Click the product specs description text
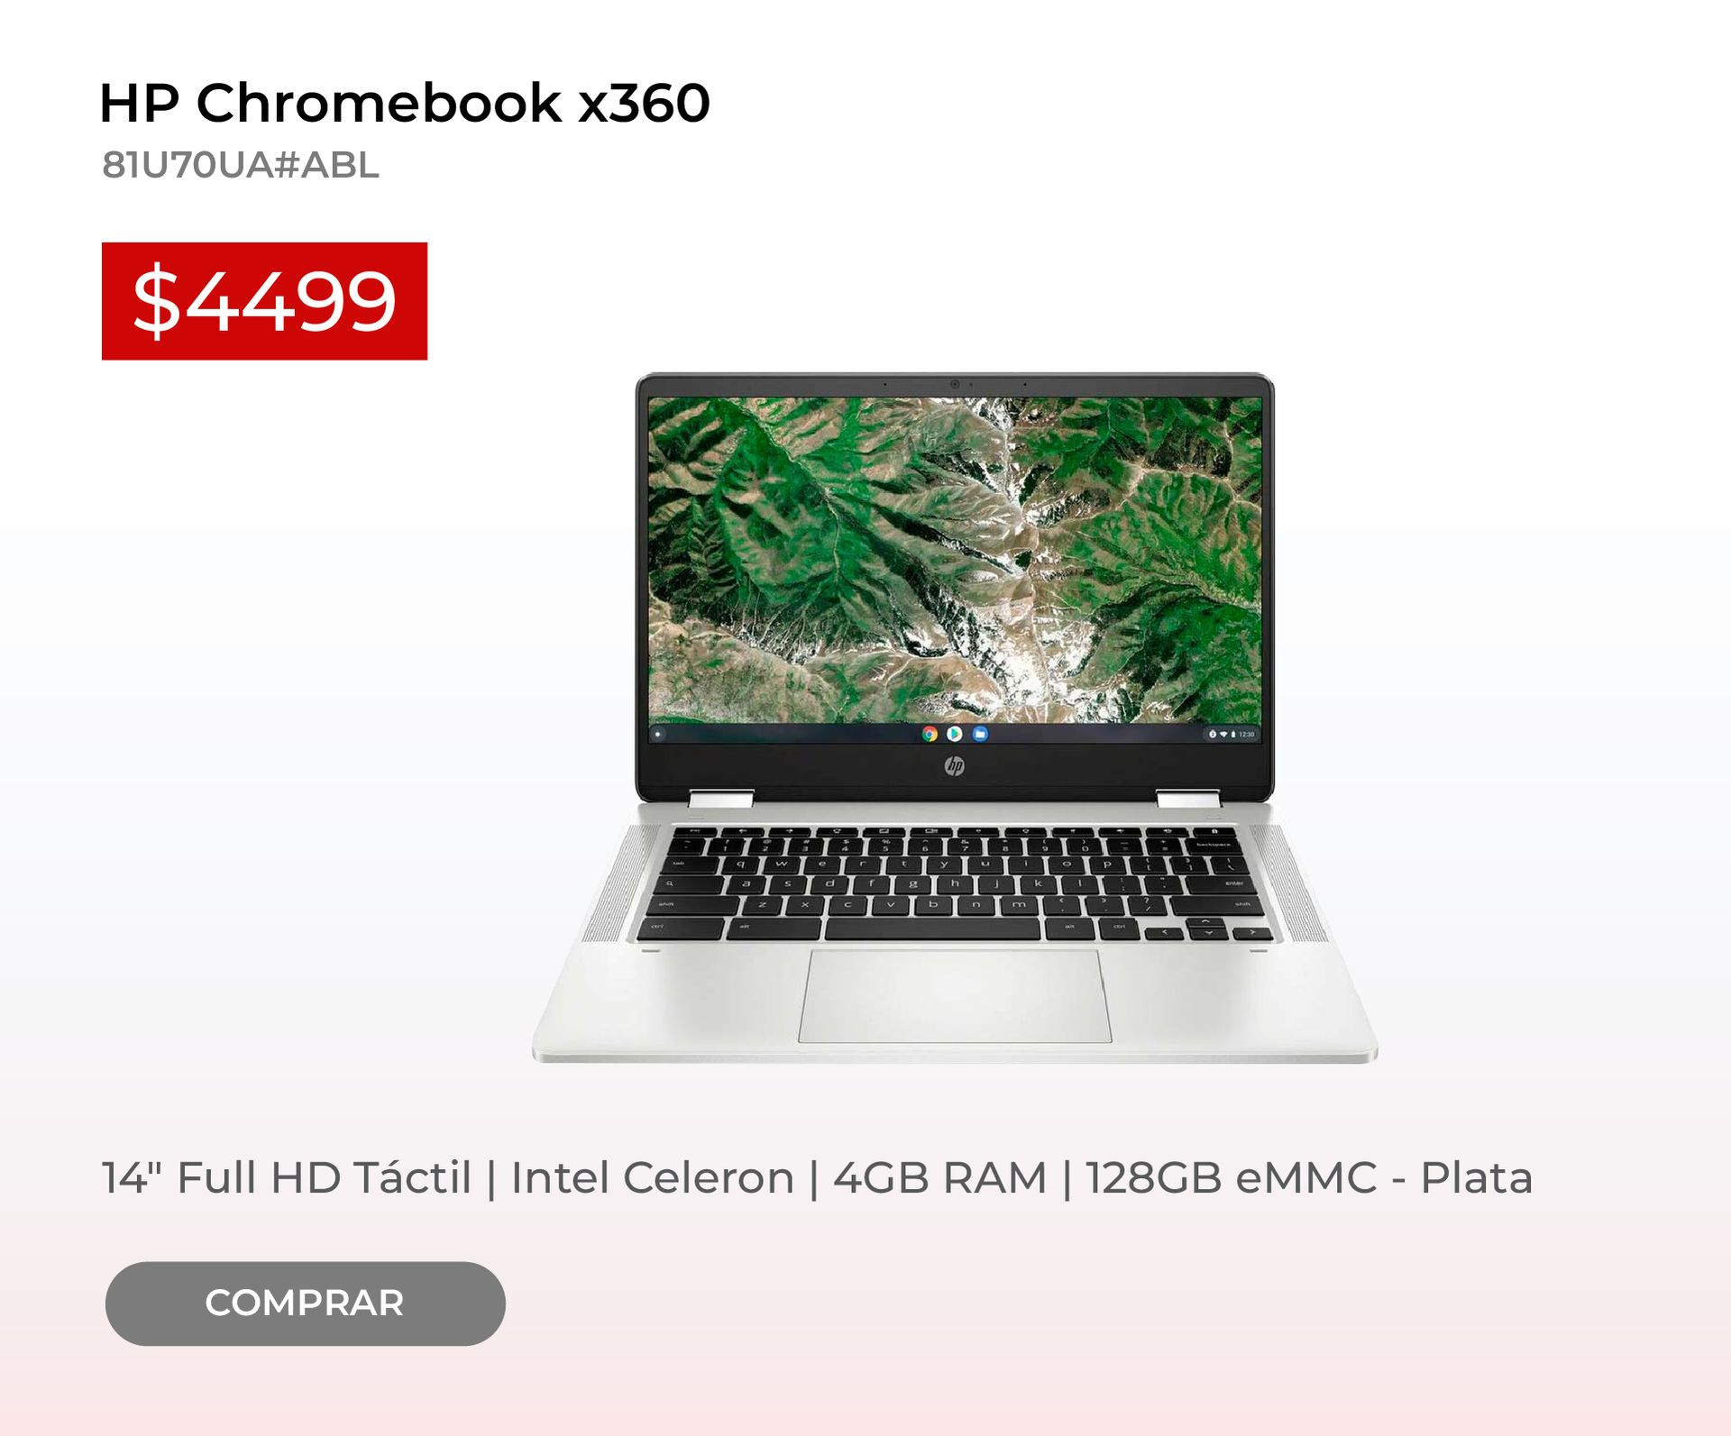 point(817,1177)
